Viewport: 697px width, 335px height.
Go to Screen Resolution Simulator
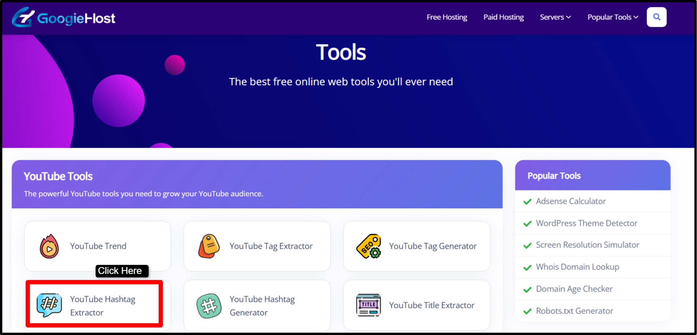(x=587, y=245)
